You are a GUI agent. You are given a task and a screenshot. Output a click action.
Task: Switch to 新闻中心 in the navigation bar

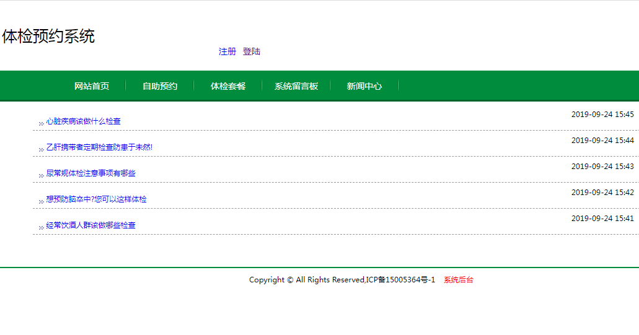364,86
